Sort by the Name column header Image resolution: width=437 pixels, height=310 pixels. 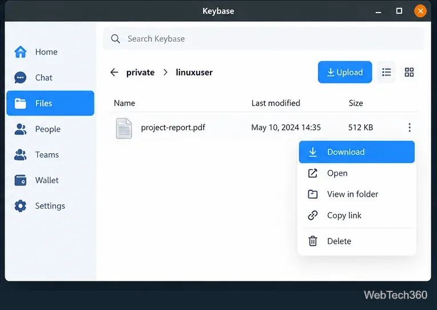[125, 103]
